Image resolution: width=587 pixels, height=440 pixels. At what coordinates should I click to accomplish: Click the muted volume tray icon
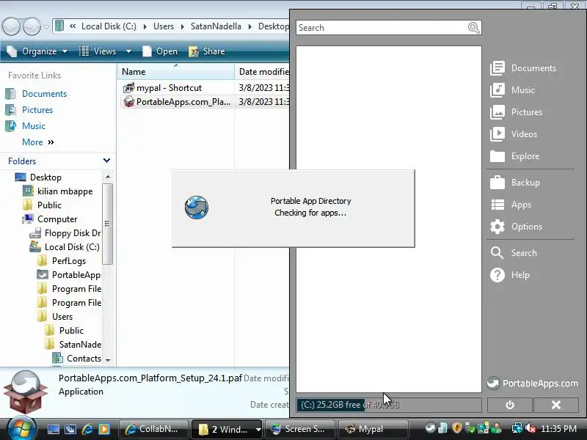click(530, 428)
